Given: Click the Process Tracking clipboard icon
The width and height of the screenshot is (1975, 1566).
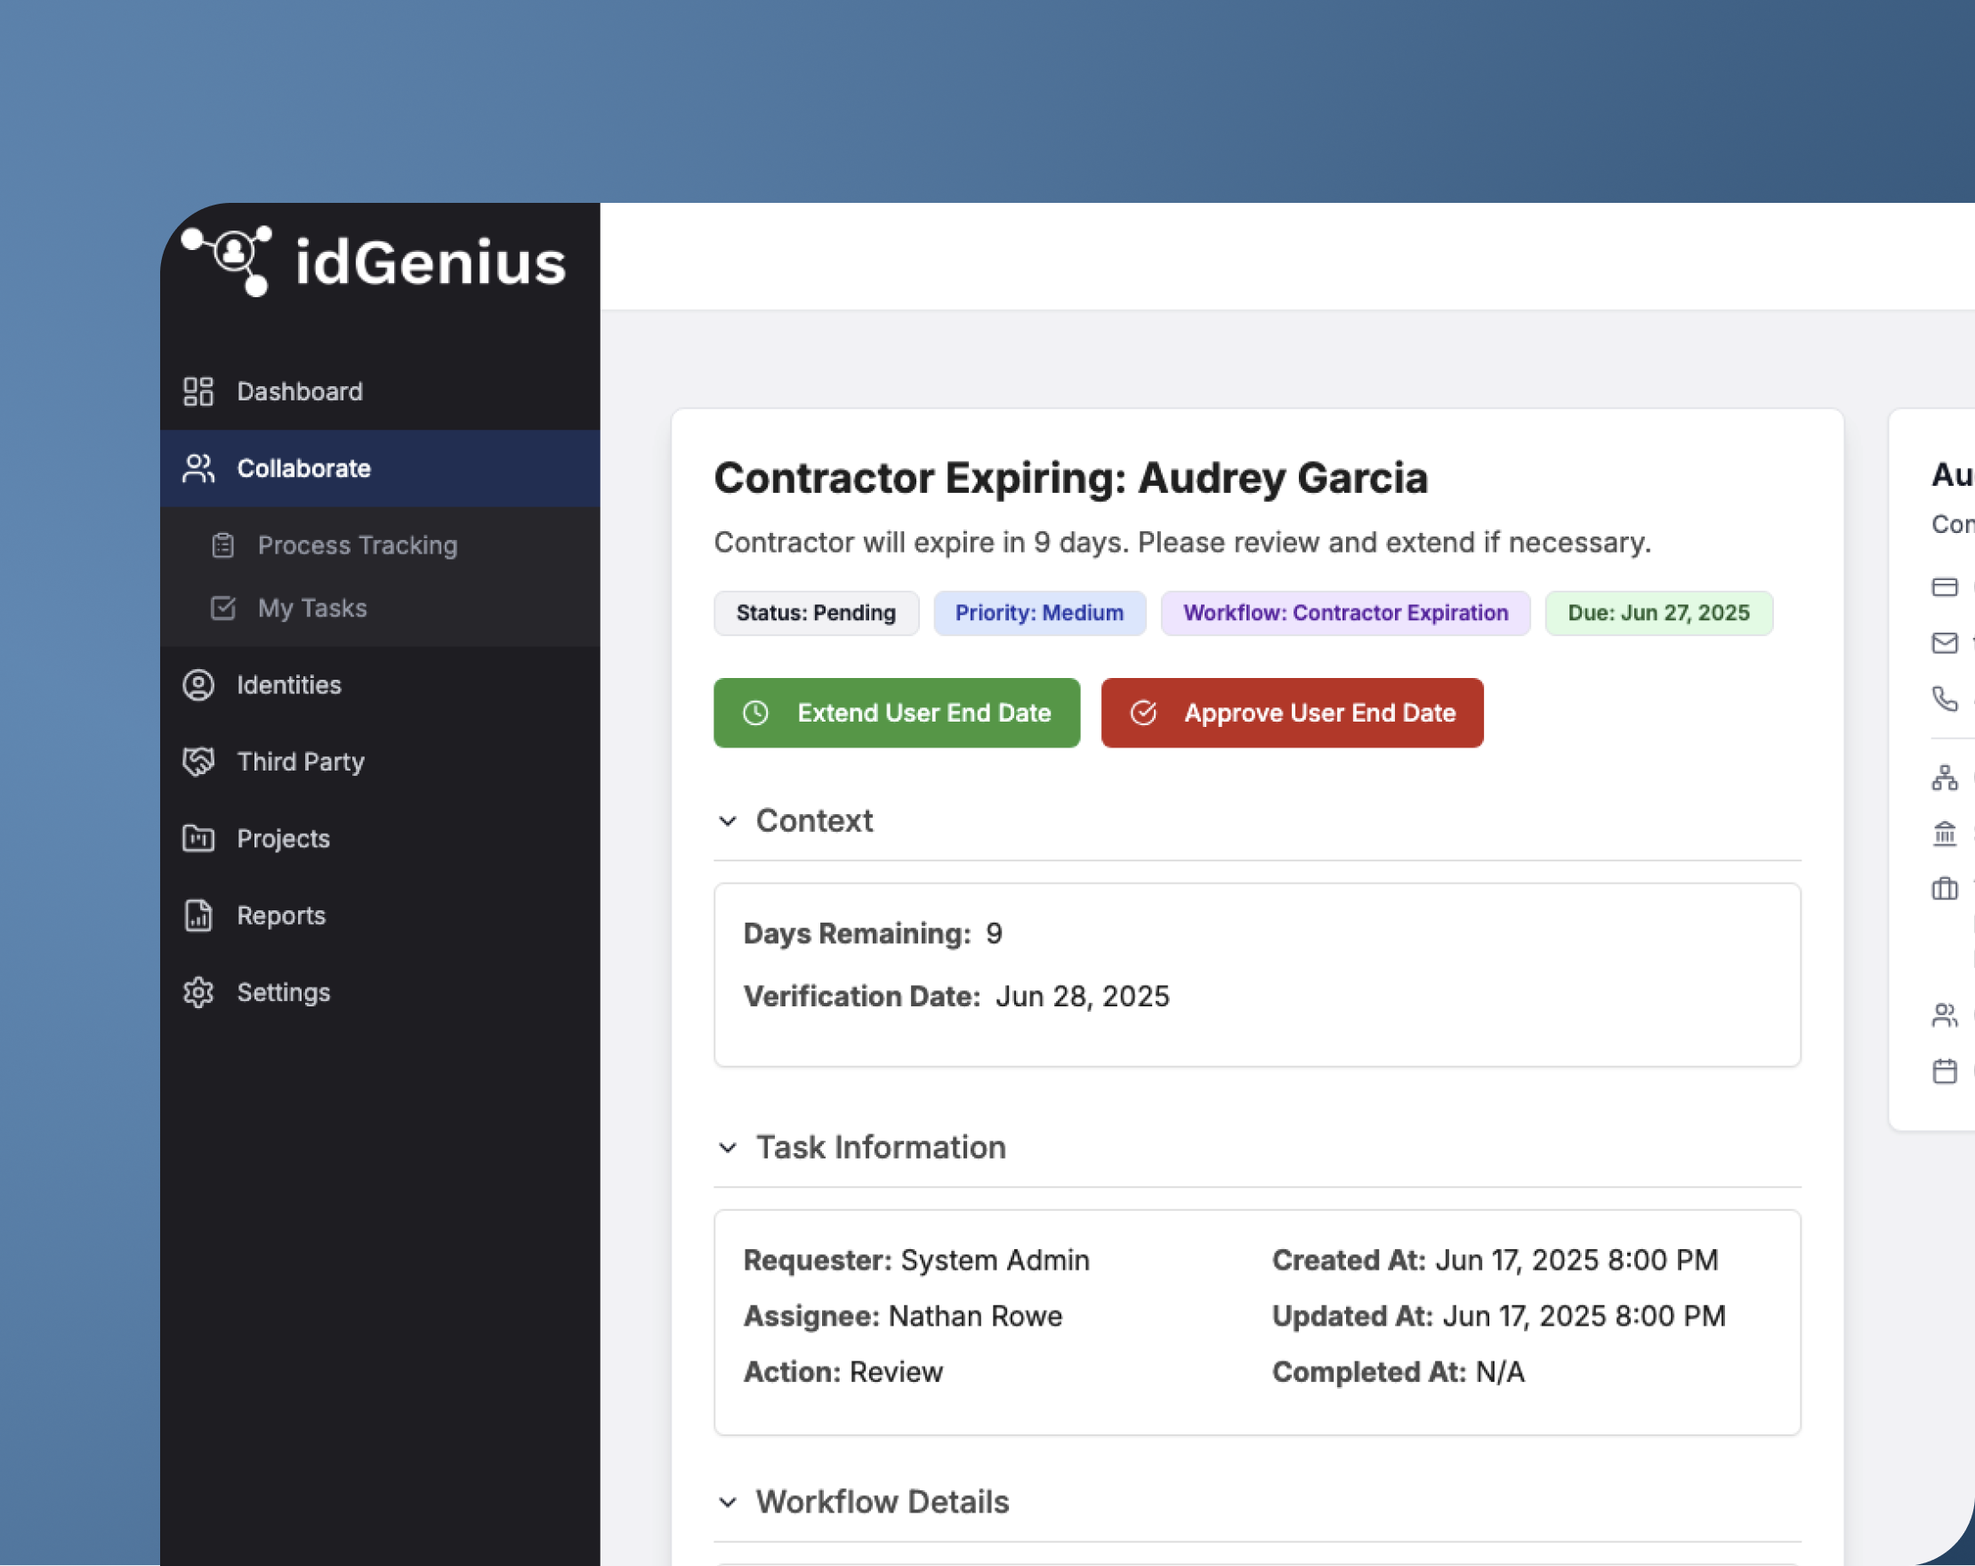Looking at the screenshot, I should coord(222,545).
